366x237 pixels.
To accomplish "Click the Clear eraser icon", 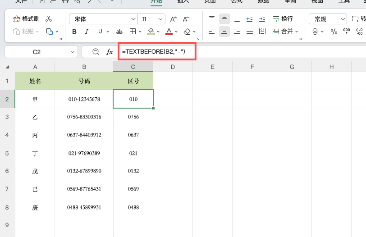I will tap(187, 32).
